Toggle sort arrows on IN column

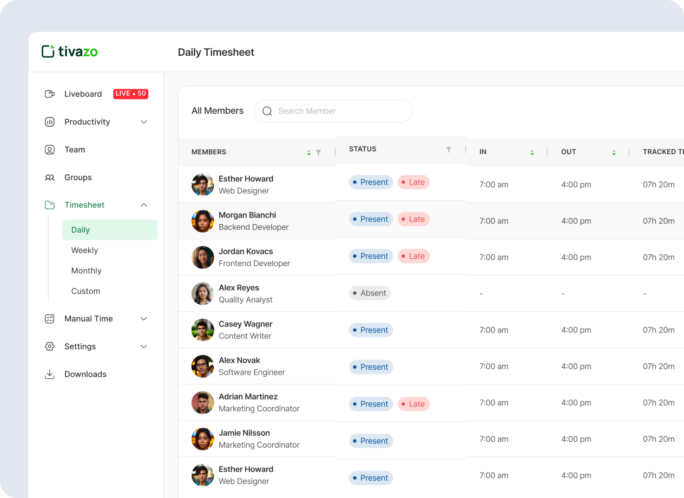532,153
